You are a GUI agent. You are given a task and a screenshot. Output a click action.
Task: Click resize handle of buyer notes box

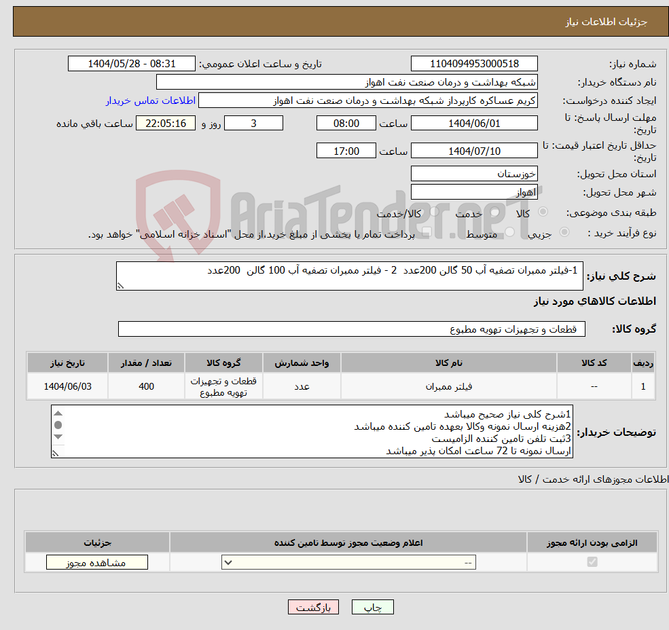(x=56, y=453)
